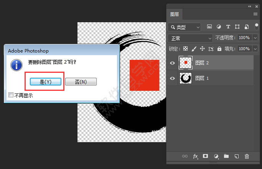Lock all padlock icon
Viewport: 262px width, 169px height.
[219, 49]
